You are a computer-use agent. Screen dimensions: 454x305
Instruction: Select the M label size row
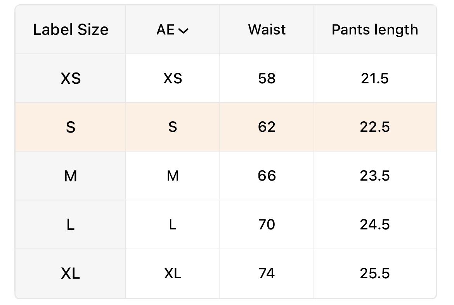[71, 176]
